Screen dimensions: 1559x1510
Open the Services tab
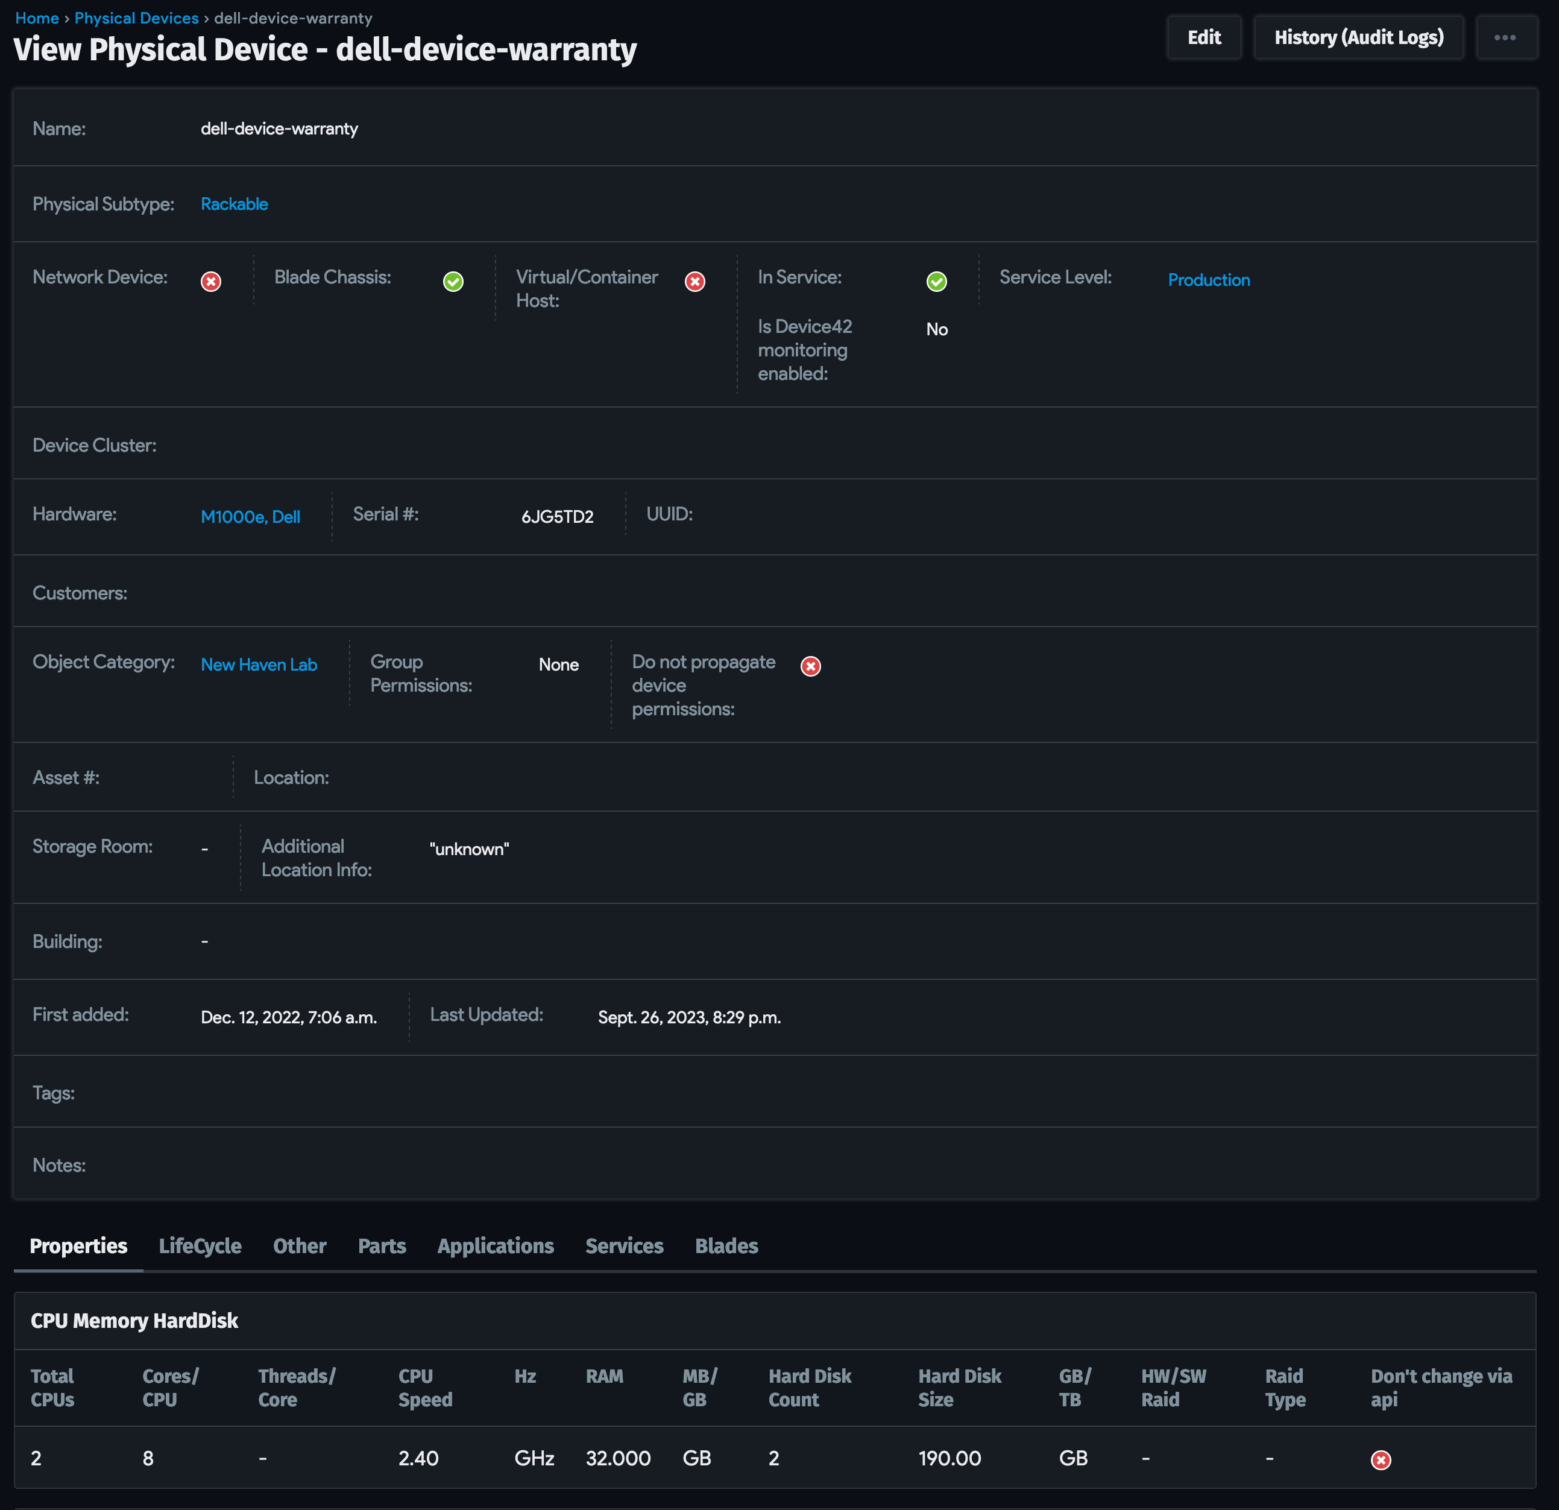pos(623,1246)
